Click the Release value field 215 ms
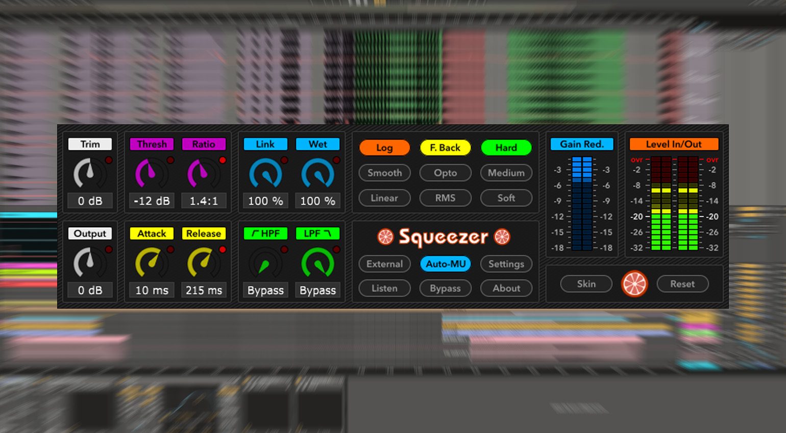 (x=204, y=290)
